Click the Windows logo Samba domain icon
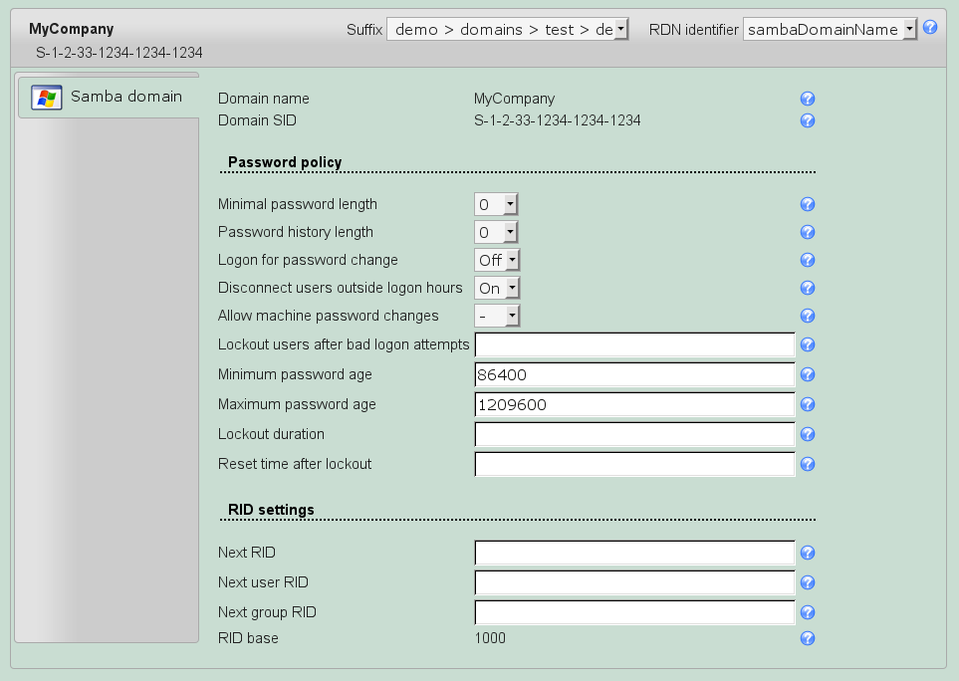Screen dimensions: 959x681 [46, 97]
